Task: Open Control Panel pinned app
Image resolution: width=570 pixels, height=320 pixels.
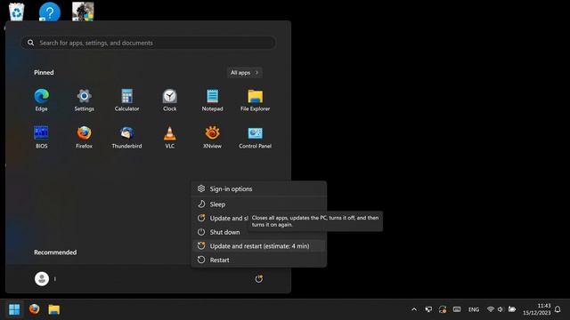Action: click(256, 137)
